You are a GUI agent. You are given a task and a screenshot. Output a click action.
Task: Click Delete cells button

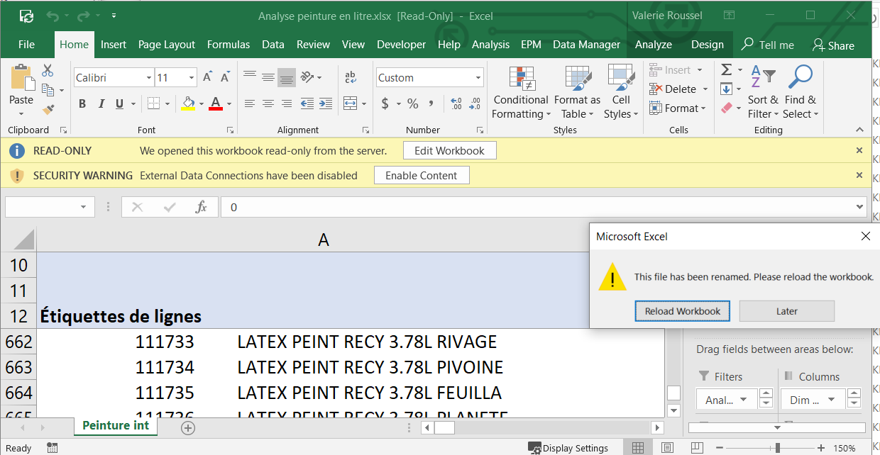coord(673,89)
